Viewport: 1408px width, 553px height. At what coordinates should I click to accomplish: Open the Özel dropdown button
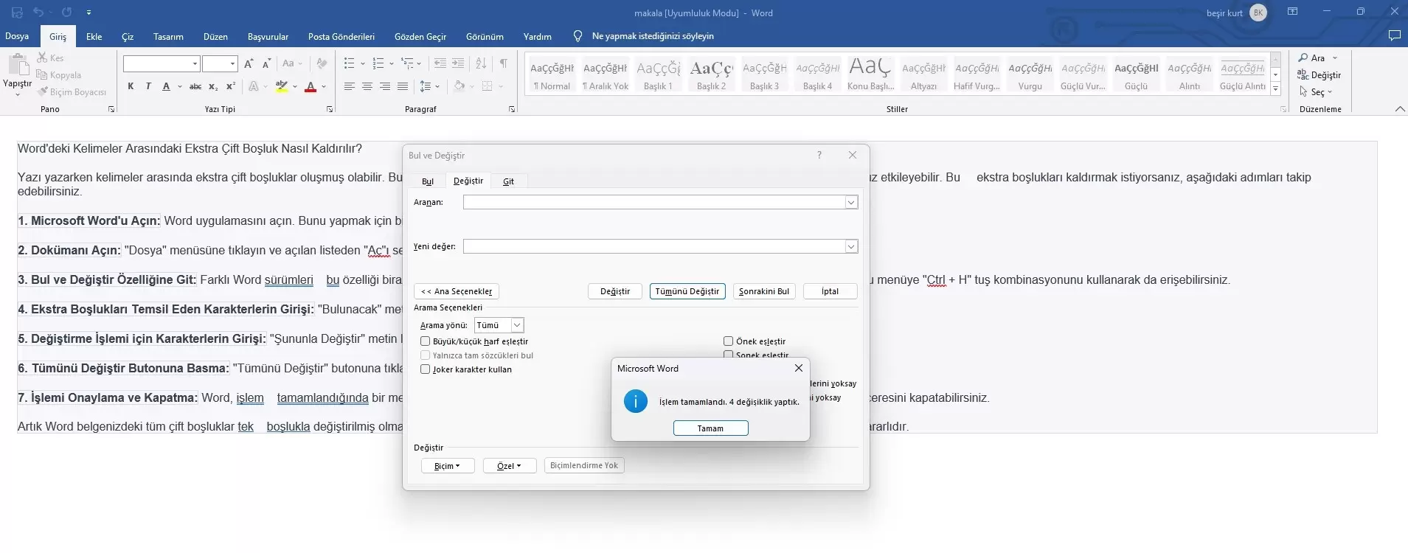pyautogui.click(x=510, y=466)
